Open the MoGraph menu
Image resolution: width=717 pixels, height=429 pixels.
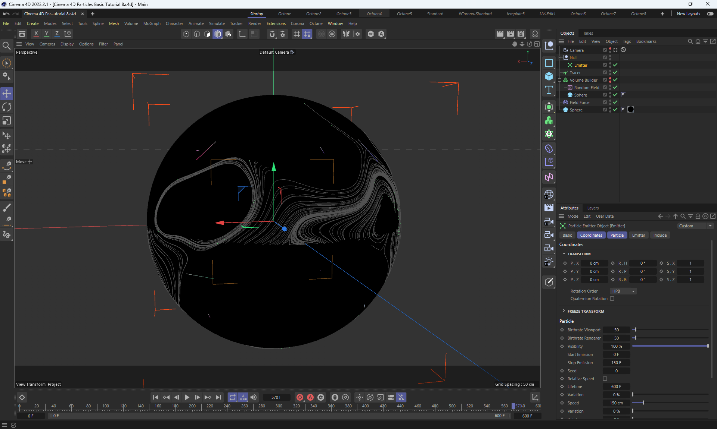(x=152, y=23)
